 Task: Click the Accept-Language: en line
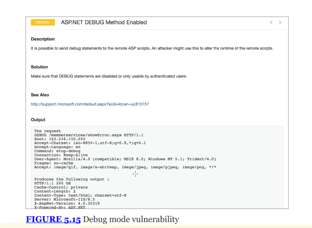tap(57, 147)
